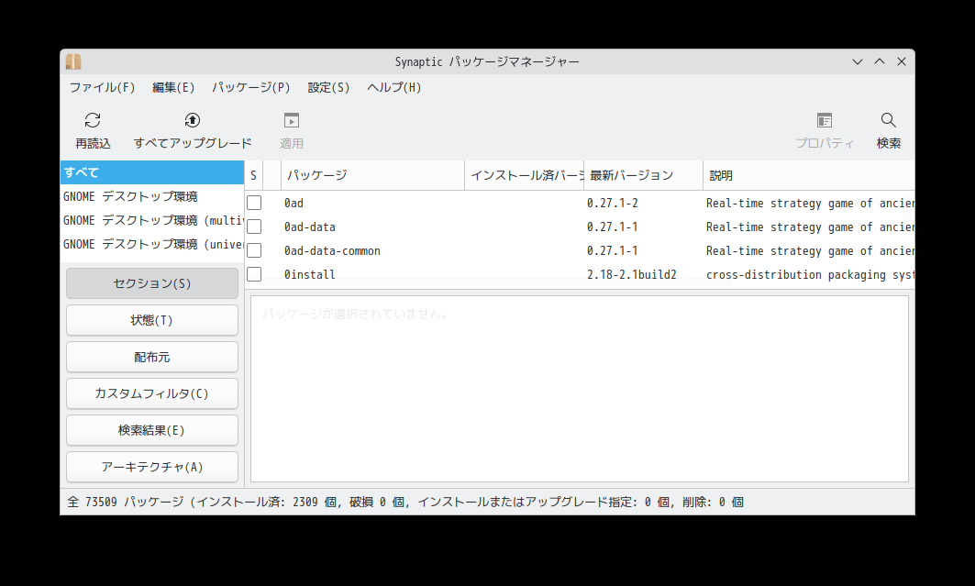
Task: Sort by the S status column header
Action: point(254,175)
